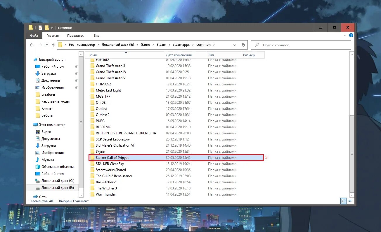Select Stalker Call of Pripyat folder
Image resolution: width=381 pixels, height=232 pixels.
point(176,158)
